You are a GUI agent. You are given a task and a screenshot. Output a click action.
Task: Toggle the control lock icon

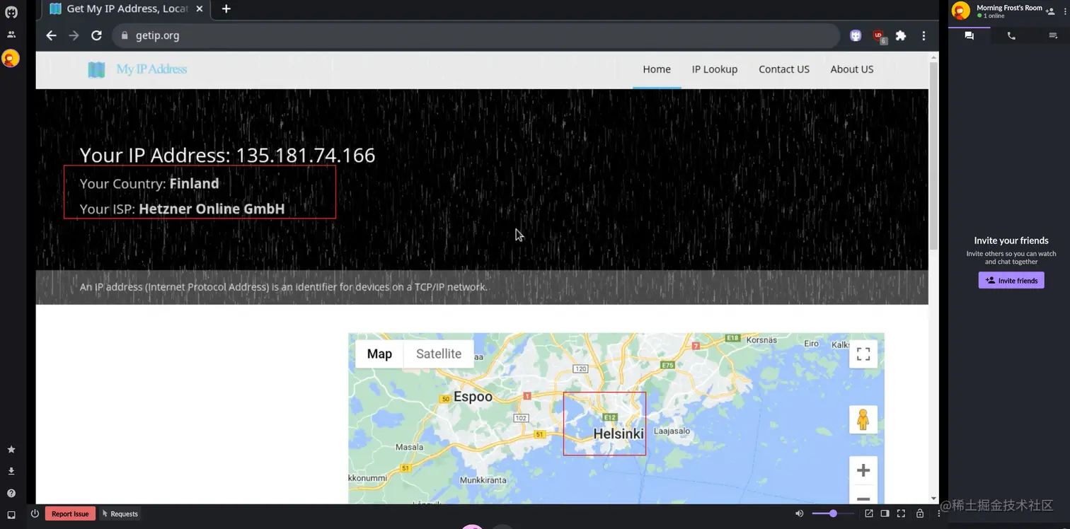tap(920, 513)
